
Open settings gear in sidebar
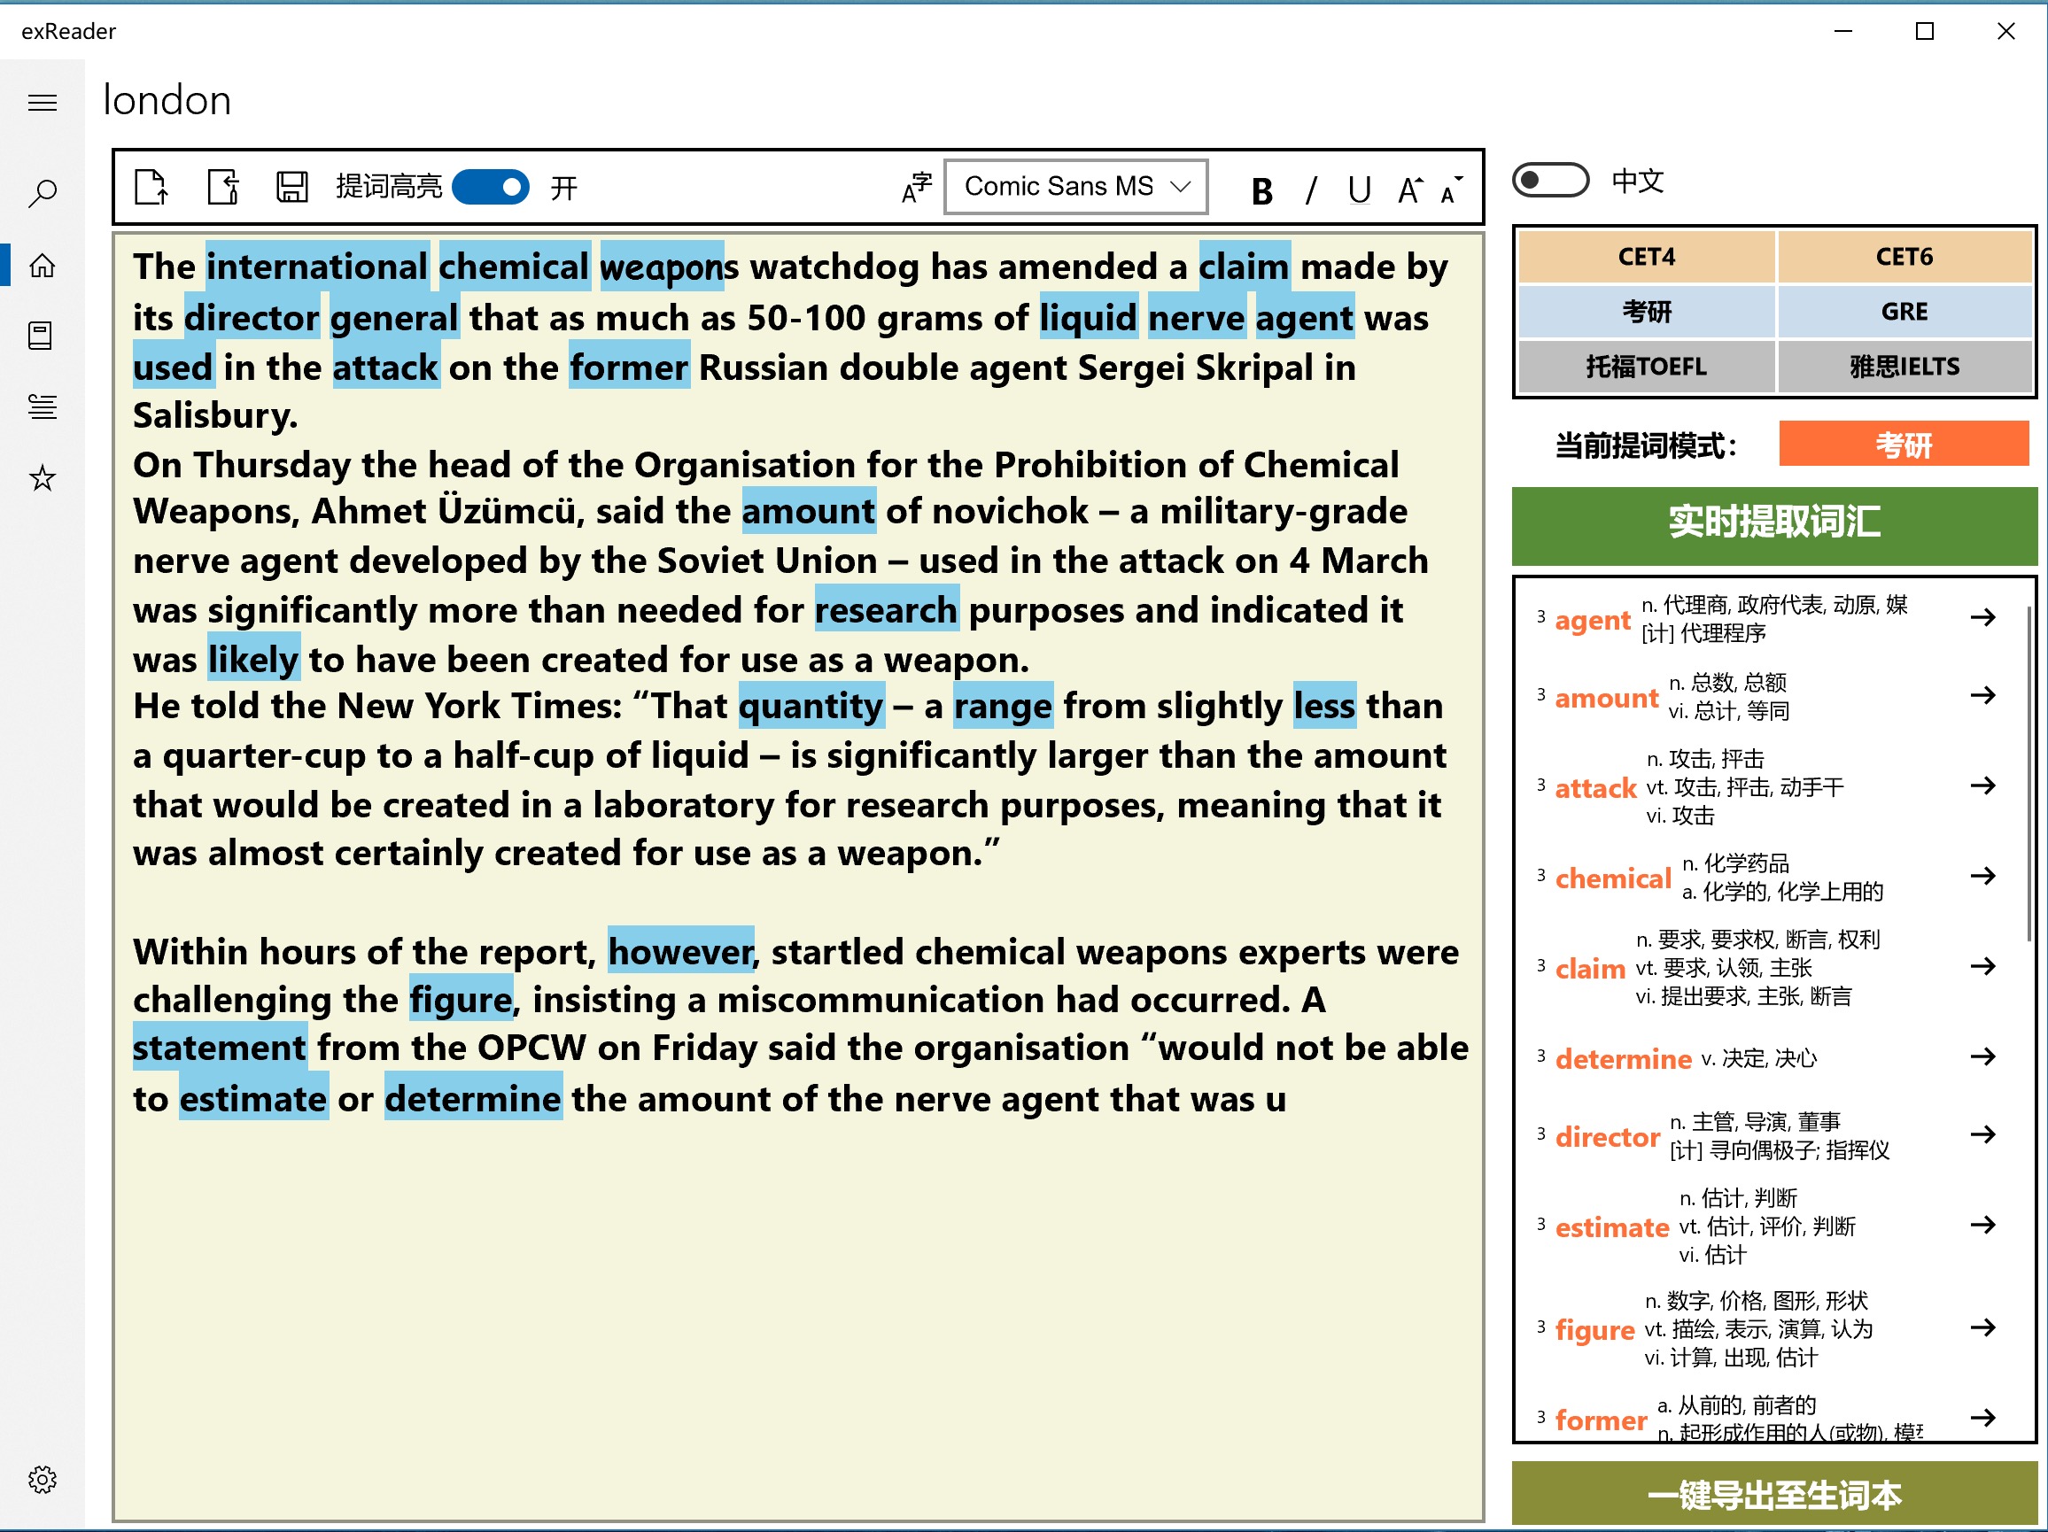pyautogui.click(x=43, y=1478)
